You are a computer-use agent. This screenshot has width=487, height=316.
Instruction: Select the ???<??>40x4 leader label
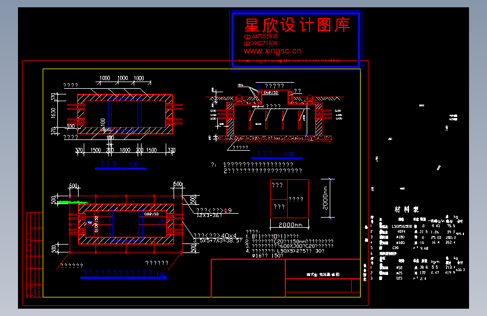click(x=215, y=236)
